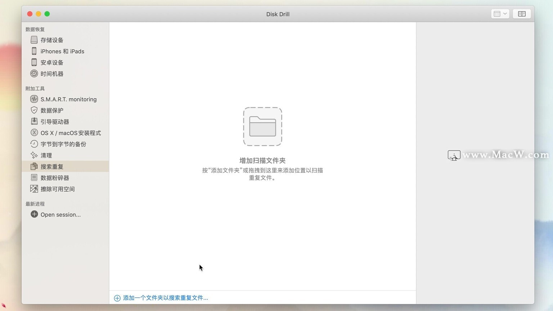Click the 清理 sparkle icon
Image resolution: width=553 pixels, height=311 pixels.
coord(34,155)
